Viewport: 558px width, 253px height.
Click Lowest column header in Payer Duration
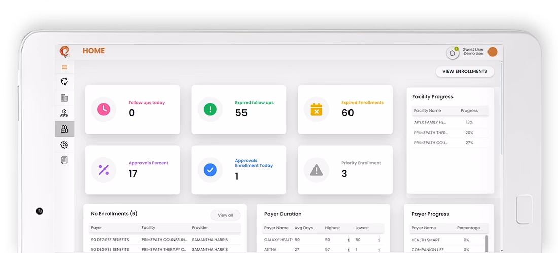tap(362, 228)
